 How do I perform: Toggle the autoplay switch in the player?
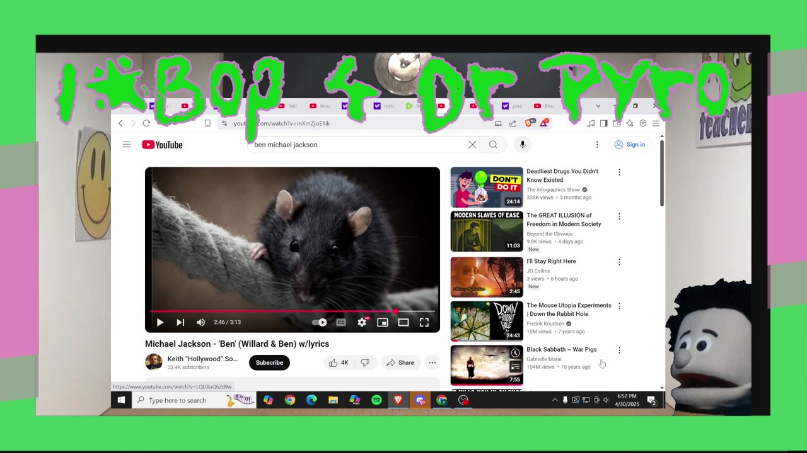[x=320, y=322]
